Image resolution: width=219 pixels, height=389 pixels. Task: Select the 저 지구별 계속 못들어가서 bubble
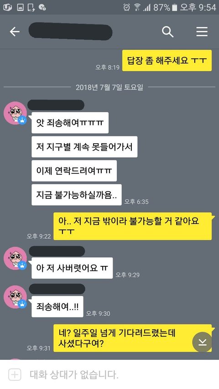84,147
